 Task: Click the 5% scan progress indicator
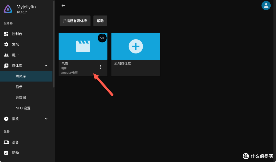(x=102, y=38)
